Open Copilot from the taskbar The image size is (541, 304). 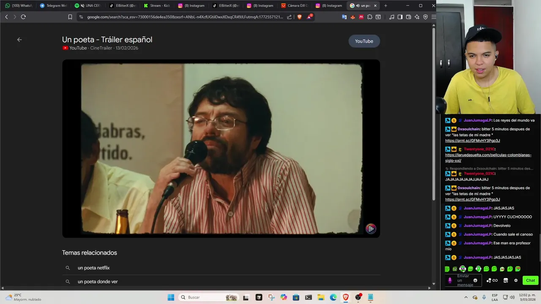284,297
